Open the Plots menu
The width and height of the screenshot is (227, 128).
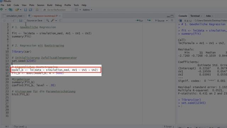point(32,5)
